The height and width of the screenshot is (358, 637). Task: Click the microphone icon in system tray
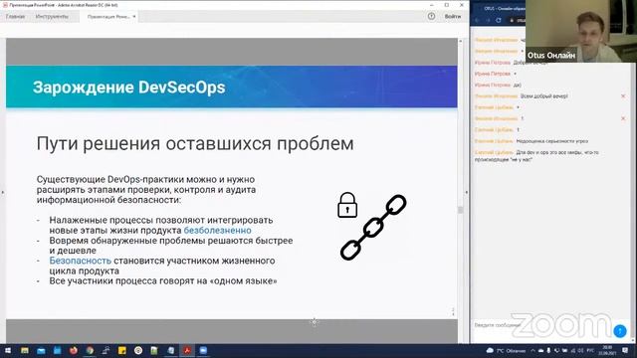(548, 351)
